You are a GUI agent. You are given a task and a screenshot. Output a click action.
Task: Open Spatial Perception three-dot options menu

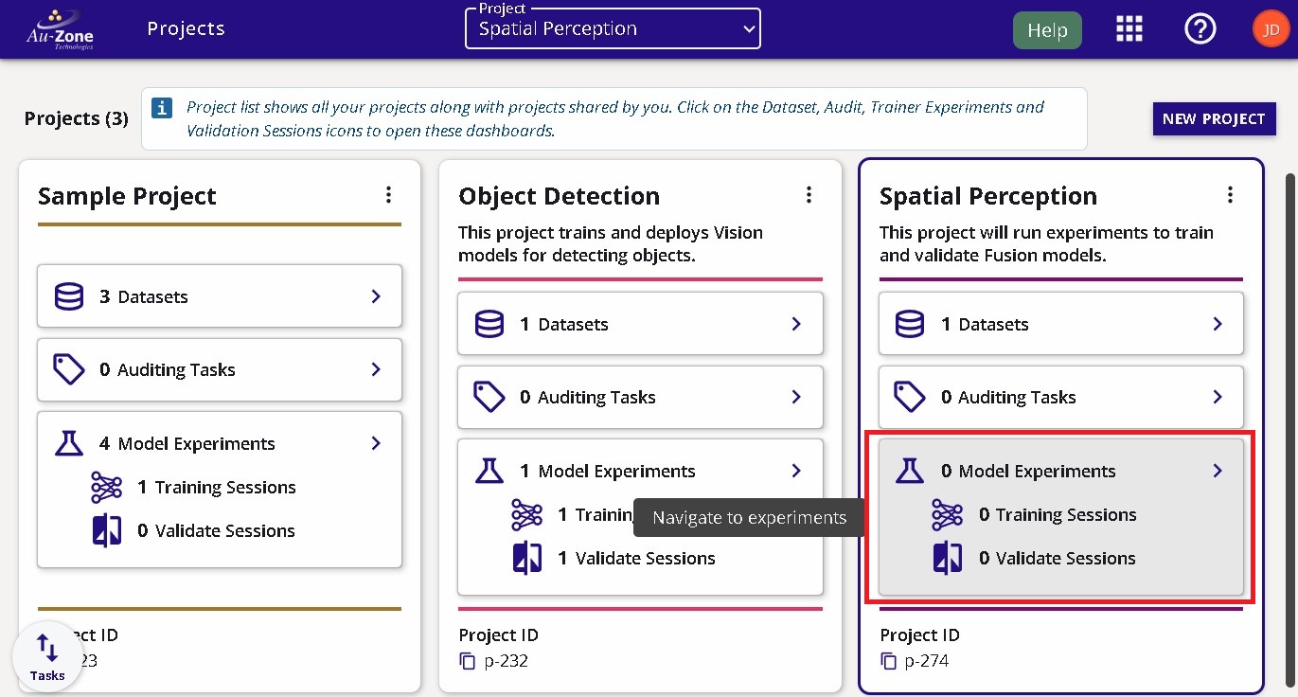[x=1230, y=195]
